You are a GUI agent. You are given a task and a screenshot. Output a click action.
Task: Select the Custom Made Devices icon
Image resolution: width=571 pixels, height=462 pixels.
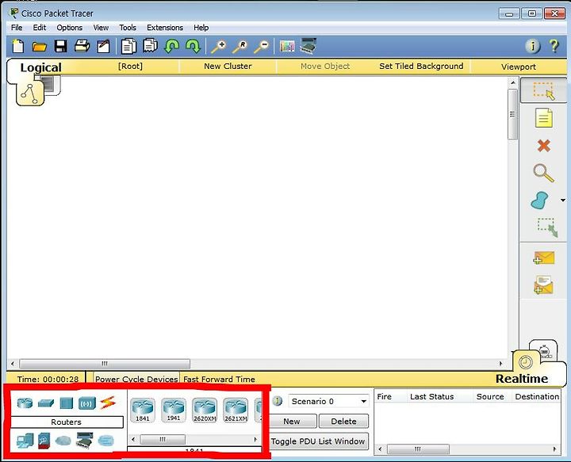tap(85, 441)
